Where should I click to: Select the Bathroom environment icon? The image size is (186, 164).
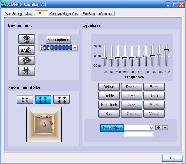(26, 39)
